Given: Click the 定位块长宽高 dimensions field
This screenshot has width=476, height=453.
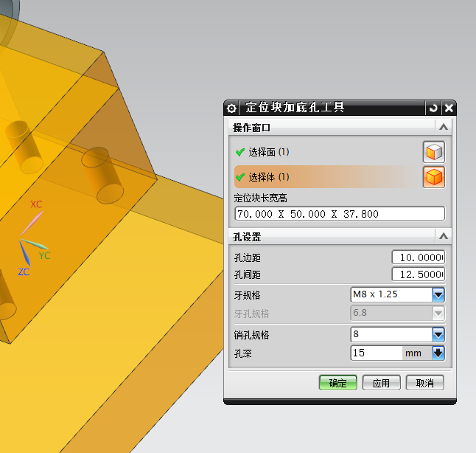Looking at the screenshot, I should [x=340, y=214].
